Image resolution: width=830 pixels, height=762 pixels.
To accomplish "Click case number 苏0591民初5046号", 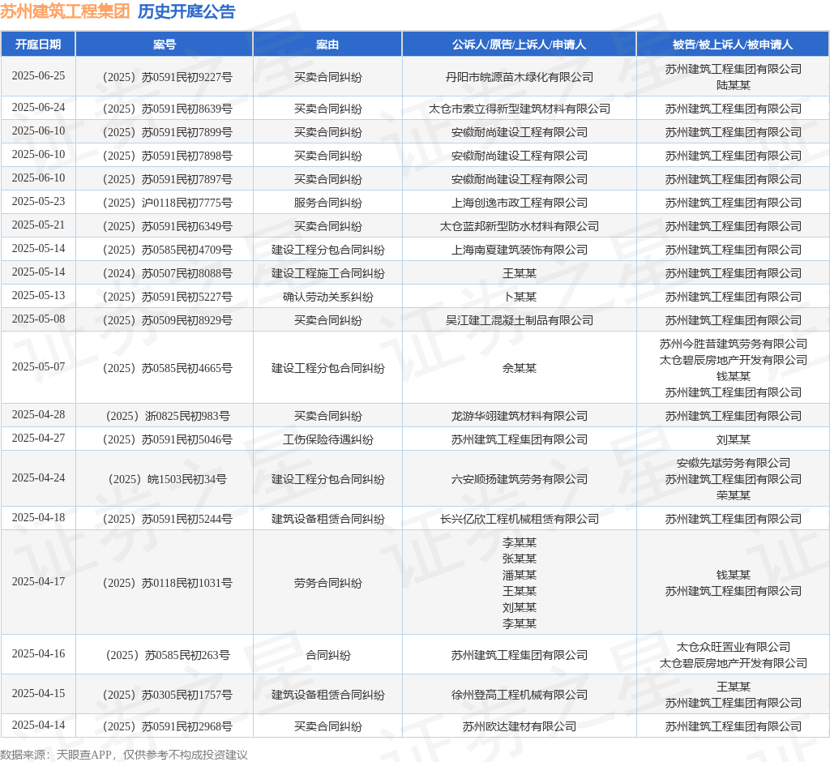I will (x=167, y=439).
